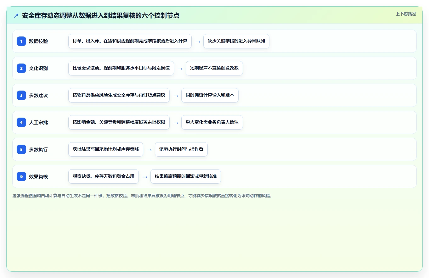Click the box 结果偏离预期时回滚或重新校准
429x278 pixels.
(x=186, y=176)
